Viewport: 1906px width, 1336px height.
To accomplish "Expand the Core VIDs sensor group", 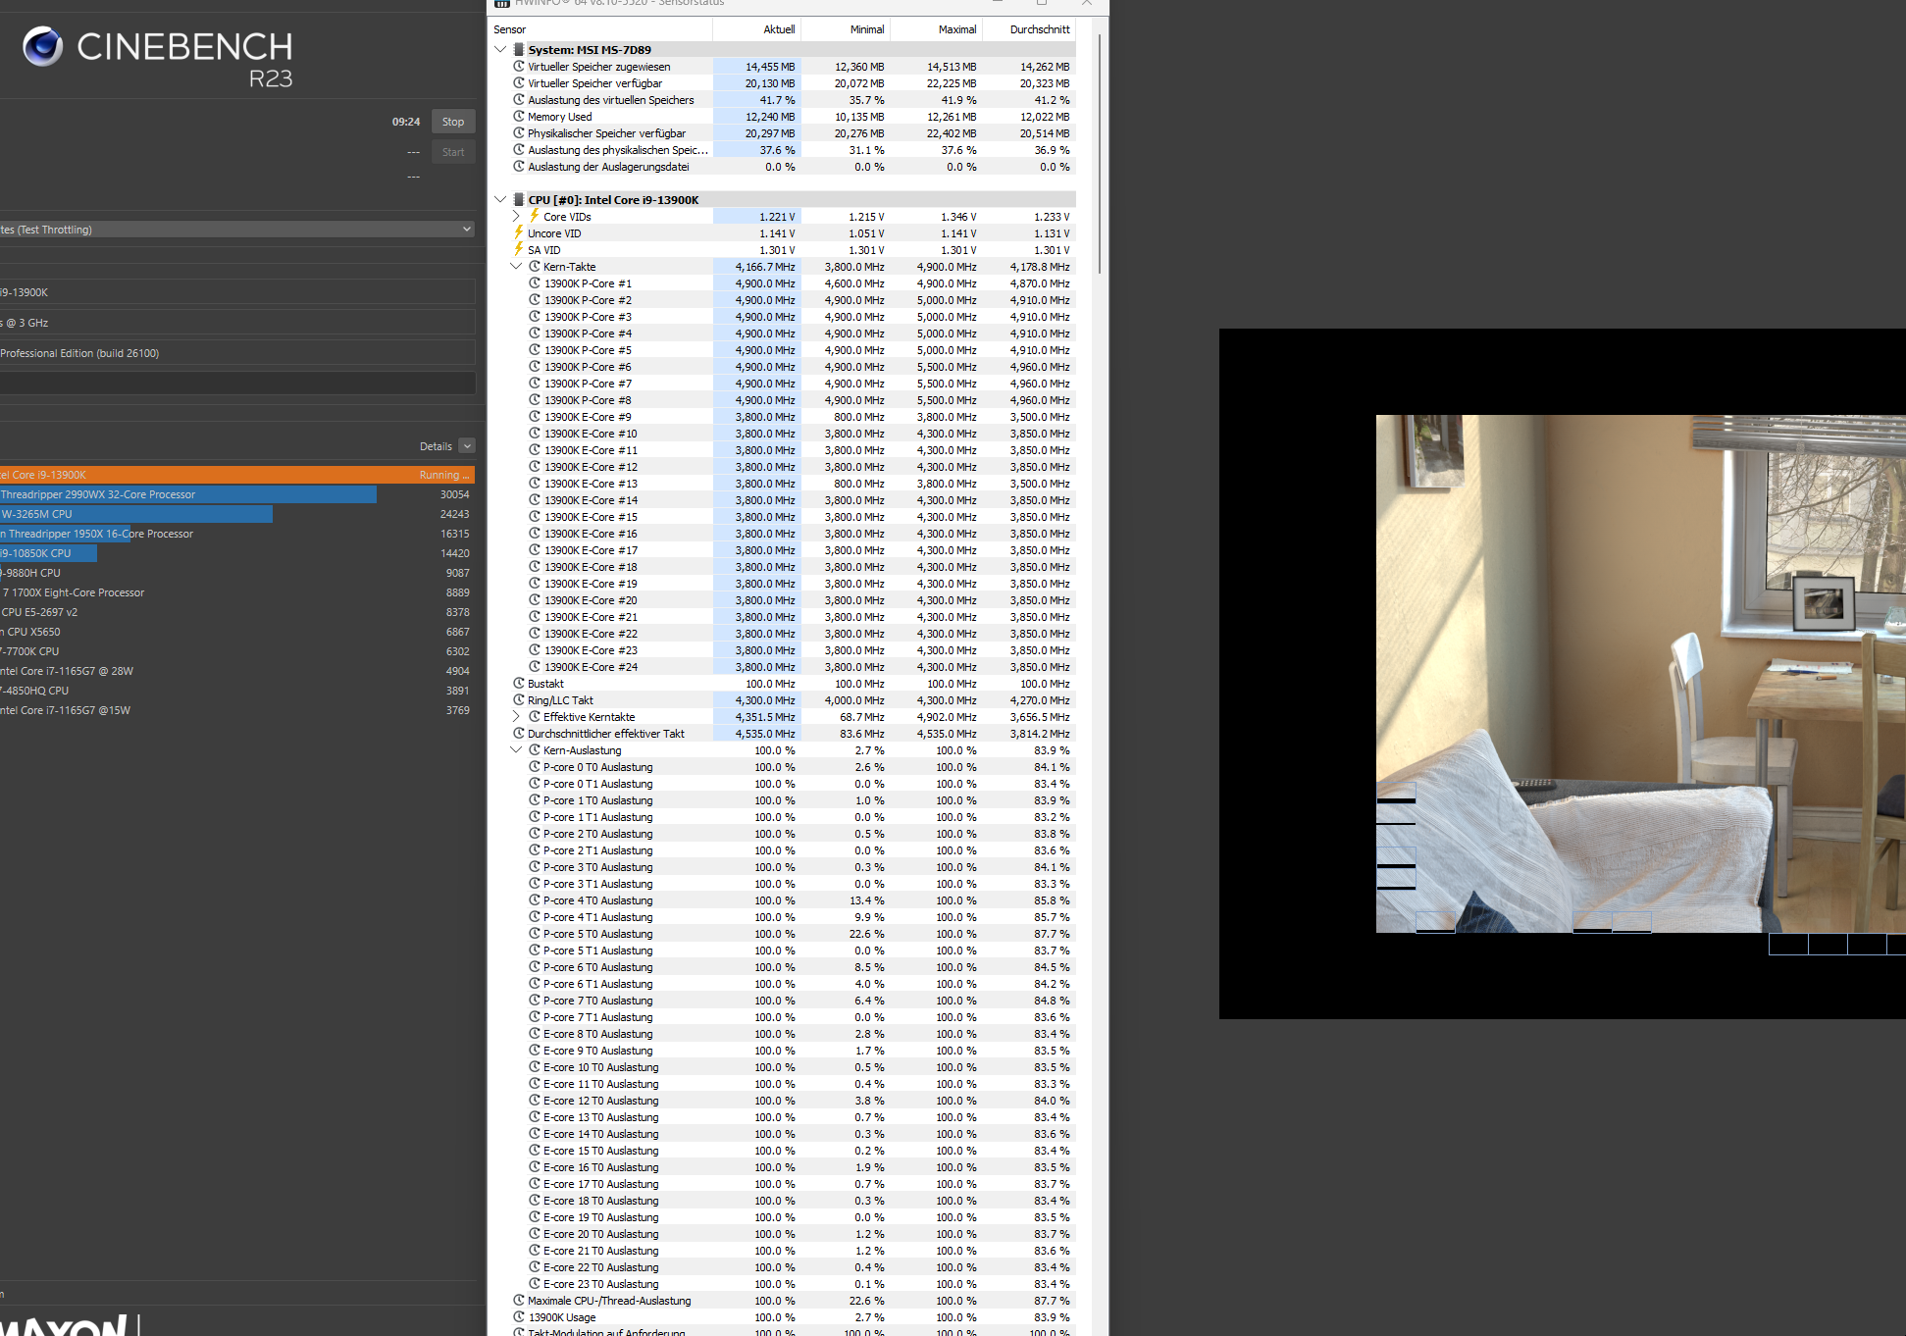I will point(517,216).
